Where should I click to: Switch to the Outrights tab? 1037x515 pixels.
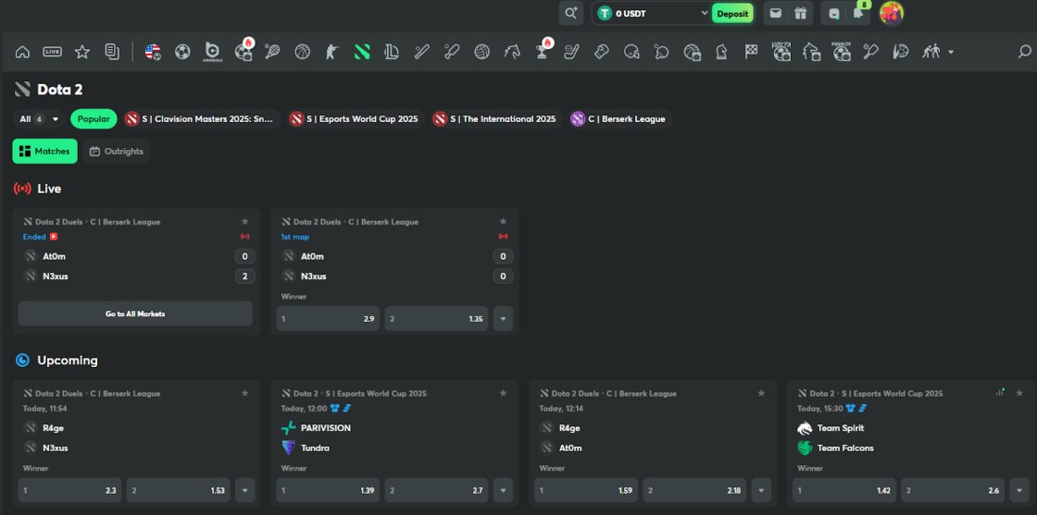[x=117, y=152]
